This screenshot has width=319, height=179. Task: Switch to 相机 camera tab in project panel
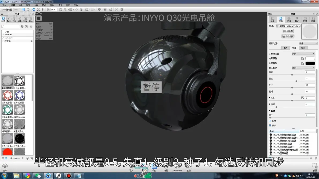[305, 19]
